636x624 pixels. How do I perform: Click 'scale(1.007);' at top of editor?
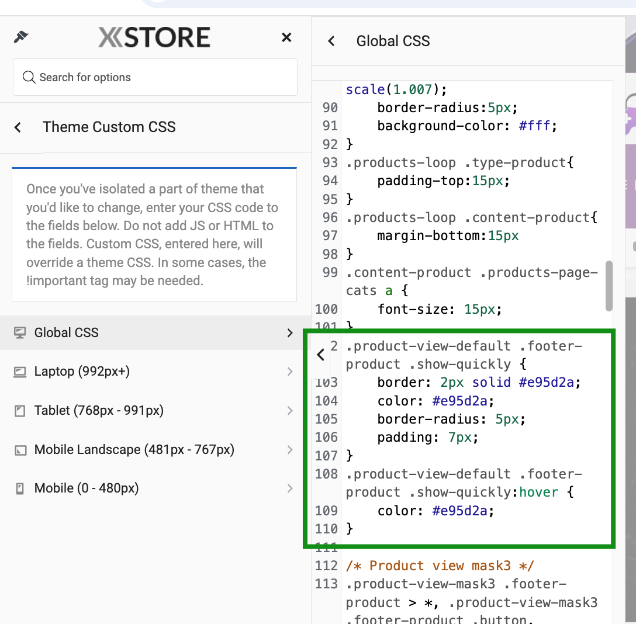[396, 89]
